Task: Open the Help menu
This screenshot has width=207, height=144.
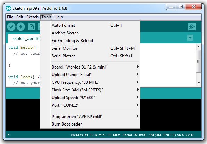Action: pyautogui.click(x=58, y=17)
